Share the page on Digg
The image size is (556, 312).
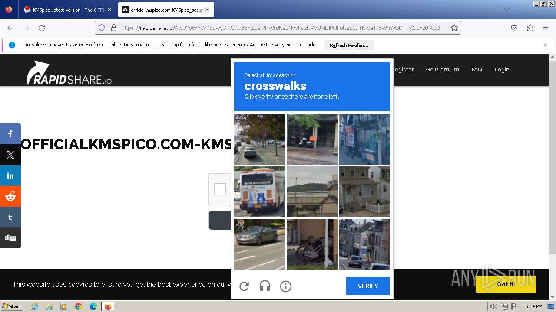pos(10,238)
